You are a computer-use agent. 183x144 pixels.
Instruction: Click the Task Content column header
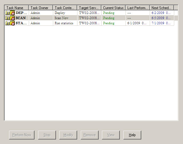(x=65, y=8)
